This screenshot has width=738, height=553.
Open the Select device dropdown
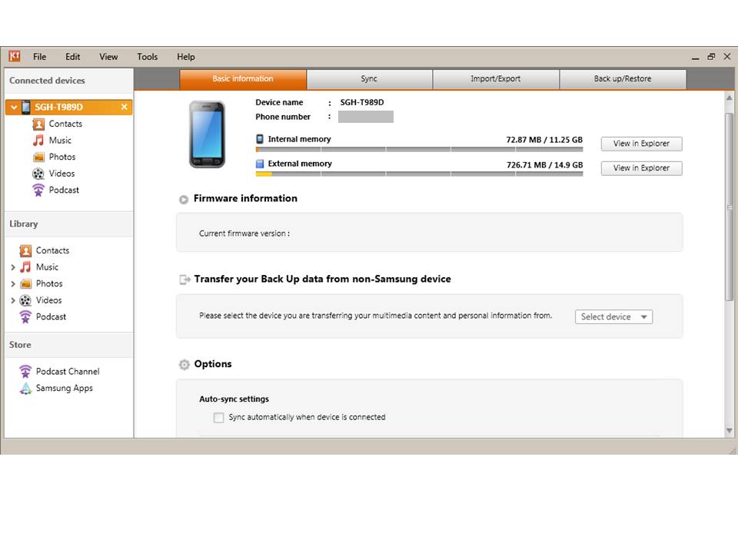coord(613,317)
